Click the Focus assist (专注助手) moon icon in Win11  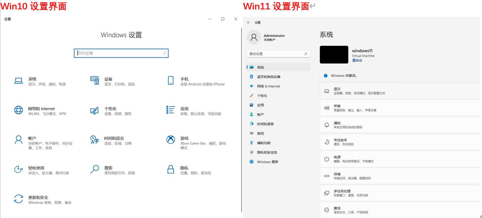click(x=327, y=142)
